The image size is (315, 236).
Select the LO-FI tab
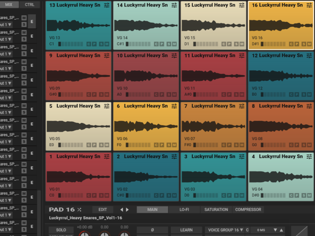coord(184,210)
